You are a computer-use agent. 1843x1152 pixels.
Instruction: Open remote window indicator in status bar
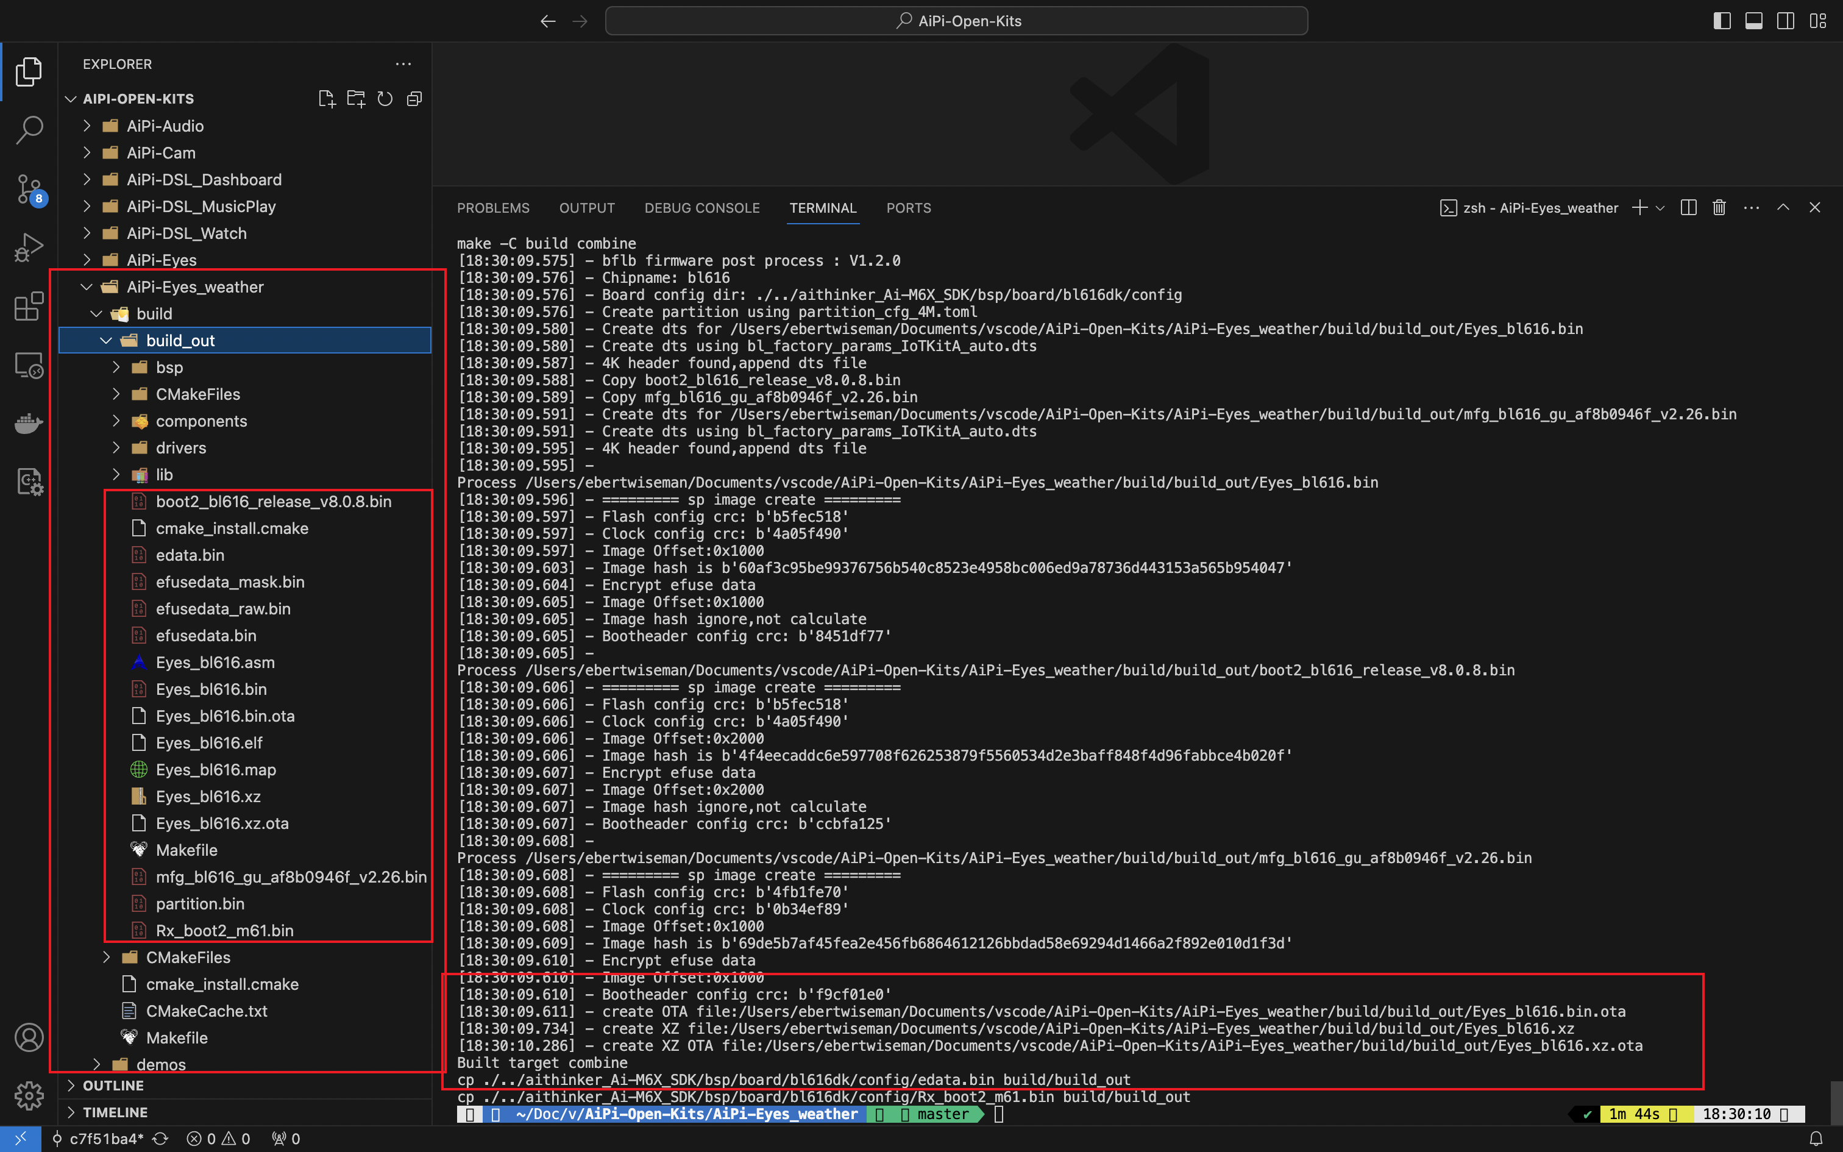click(x=21, y=1139)
